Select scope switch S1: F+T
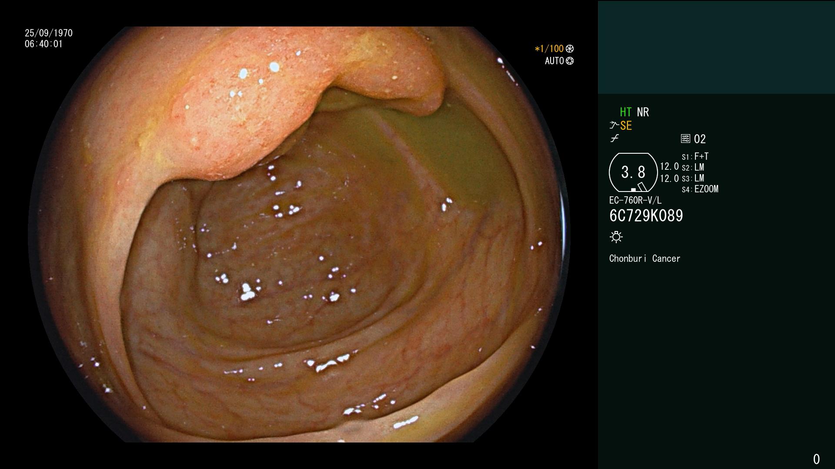This screenshot has width=835, height=469. [x=695, y=156]
